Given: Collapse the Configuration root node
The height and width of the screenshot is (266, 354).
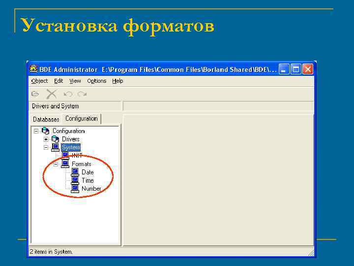Looking at the screenshot, I should pyautogui.click(x=36, y=131).
